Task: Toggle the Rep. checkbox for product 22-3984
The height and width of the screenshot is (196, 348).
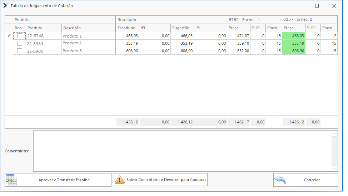Action: [x=20, y=43]
